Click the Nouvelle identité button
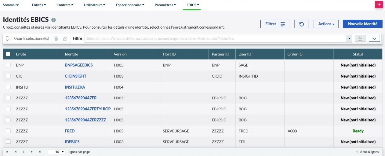This screenshot has height=156, width=385. click(x=363, y=24)
